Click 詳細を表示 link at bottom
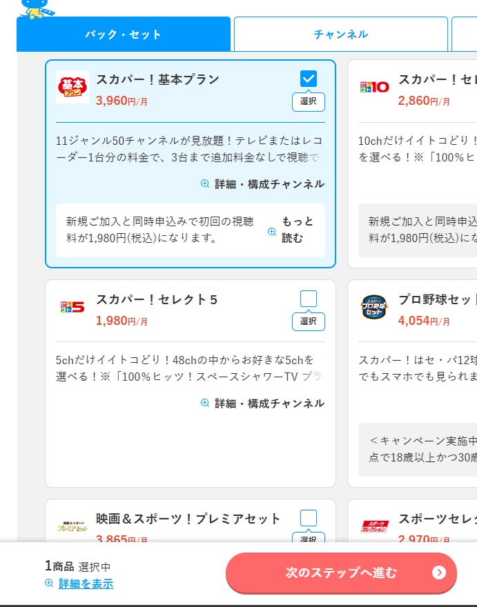Screen dimensions: 477x607 (86, 584)
